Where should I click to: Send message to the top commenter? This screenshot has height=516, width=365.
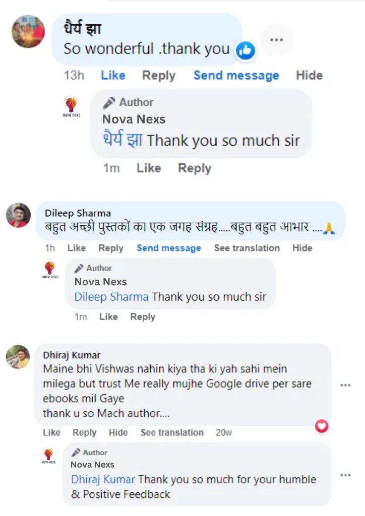[x=236, y=76]
